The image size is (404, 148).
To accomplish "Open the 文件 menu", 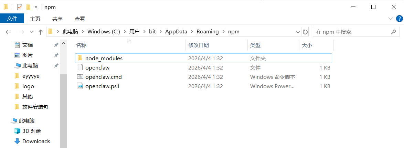I will [12, 19].
